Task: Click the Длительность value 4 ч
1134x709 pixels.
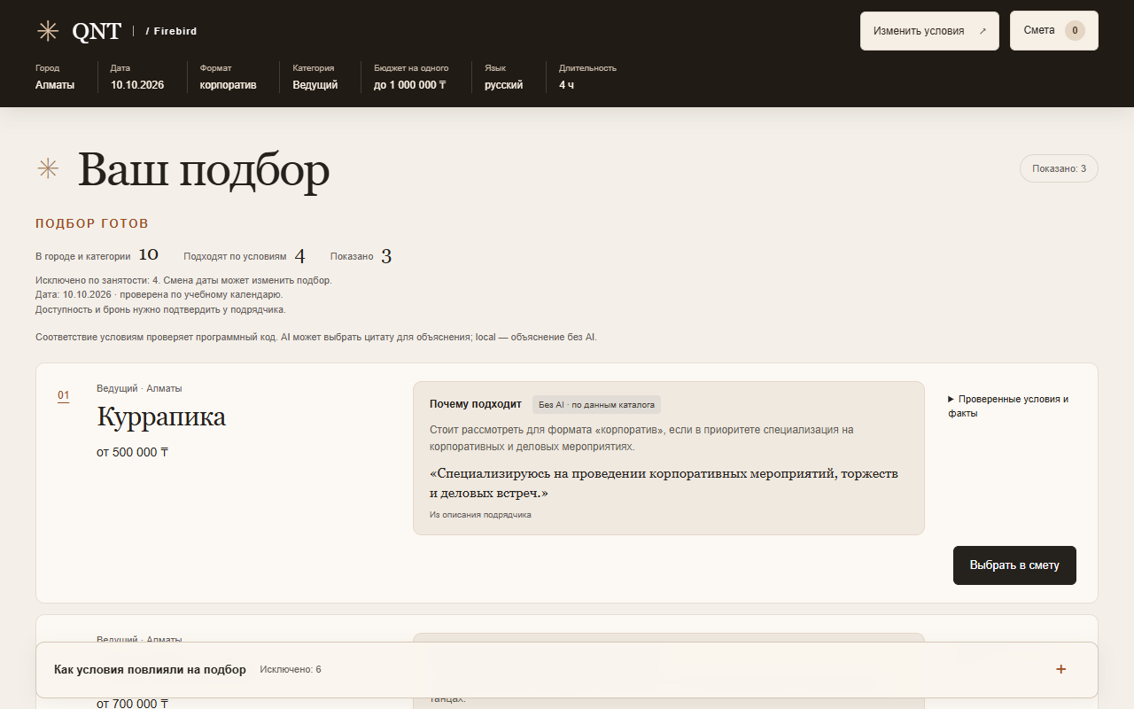Action: coord(566,85)
